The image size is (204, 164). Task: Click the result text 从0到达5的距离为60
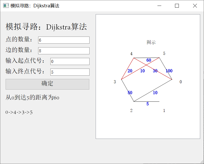[x=32, y=97]
